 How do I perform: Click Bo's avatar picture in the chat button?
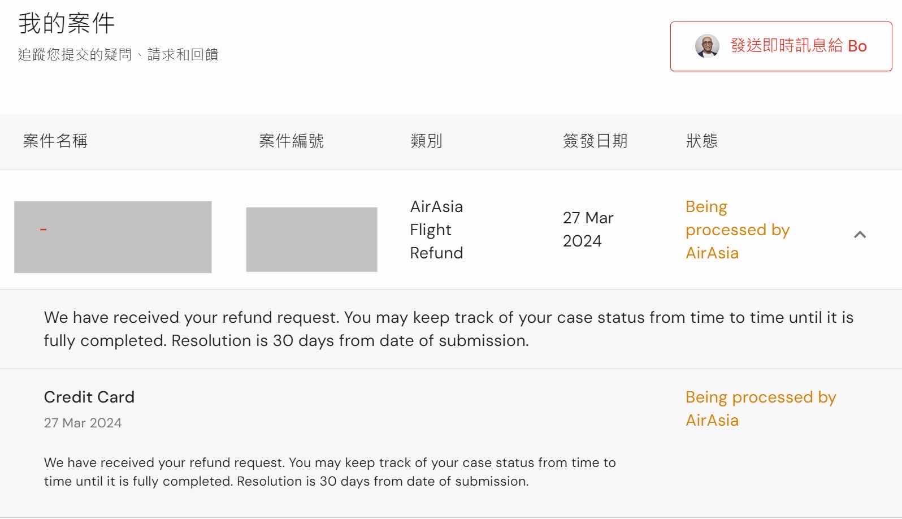(x=707, y=46)
